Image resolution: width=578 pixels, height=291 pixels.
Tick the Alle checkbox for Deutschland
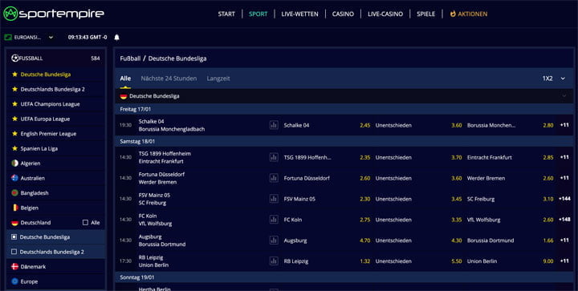86,223
